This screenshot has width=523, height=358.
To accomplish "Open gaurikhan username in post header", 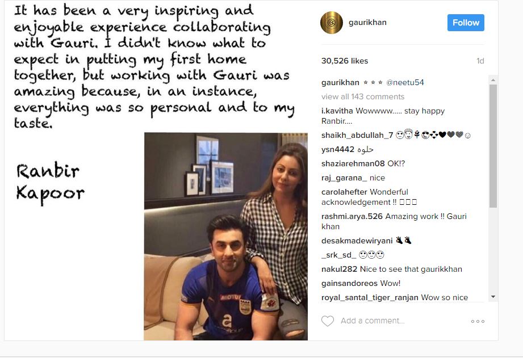I will tap(367, 22).
